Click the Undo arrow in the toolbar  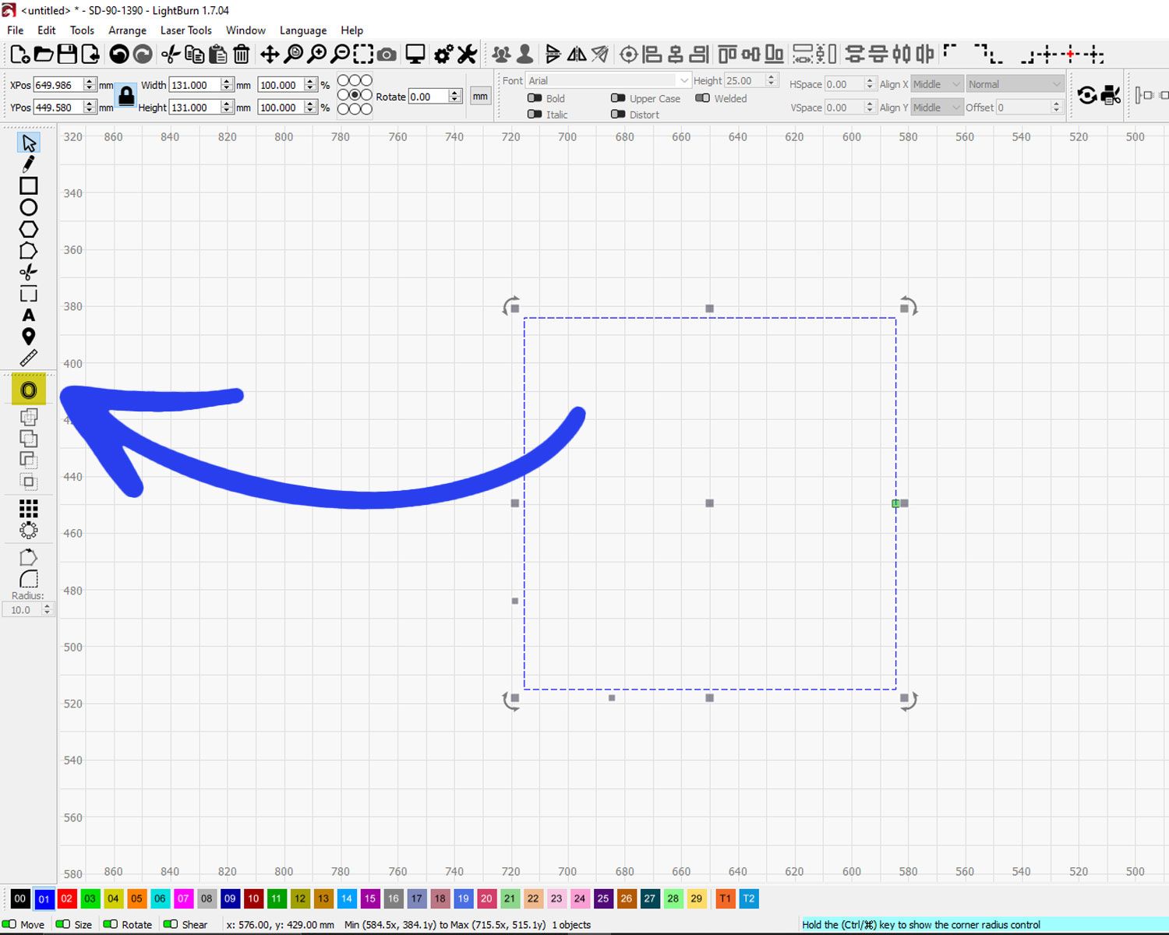[121, 54]
